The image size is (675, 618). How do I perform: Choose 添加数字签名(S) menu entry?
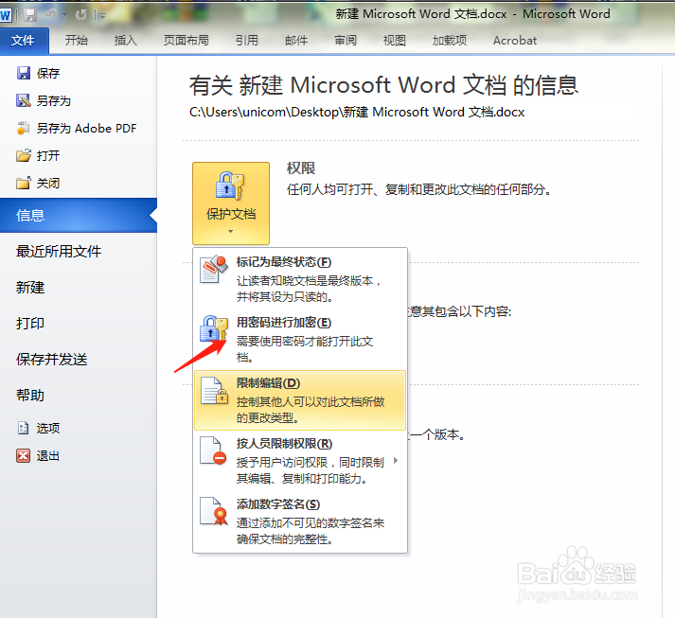[299, 521]
